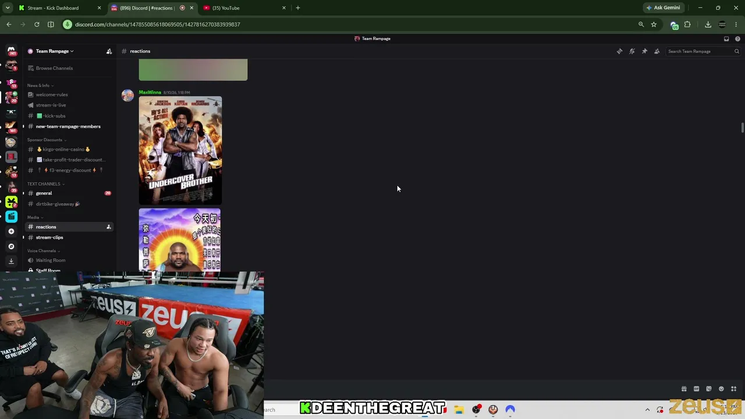745x419 pixels.
Task: Open the sun-halo meme image with Chinese text
Action: [180, 240]
